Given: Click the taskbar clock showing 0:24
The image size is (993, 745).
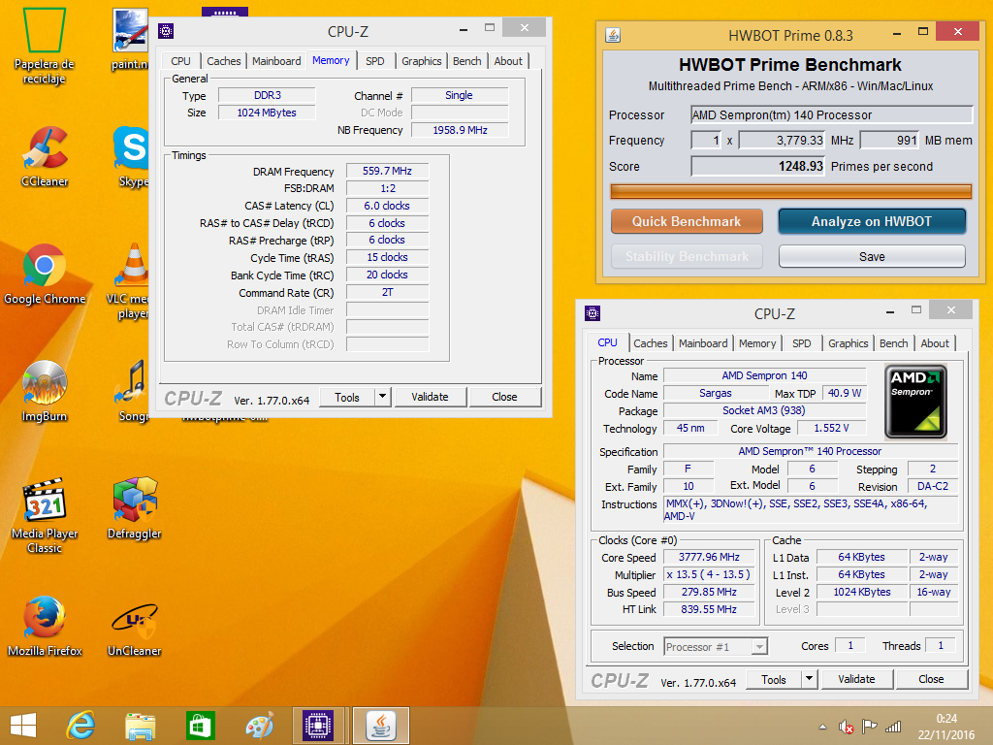Looking at the screenshot, I should 946,726.
